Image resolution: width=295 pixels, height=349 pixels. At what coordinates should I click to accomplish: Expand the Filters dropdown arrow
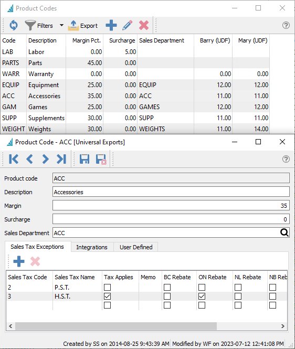[x=61, y=25]
